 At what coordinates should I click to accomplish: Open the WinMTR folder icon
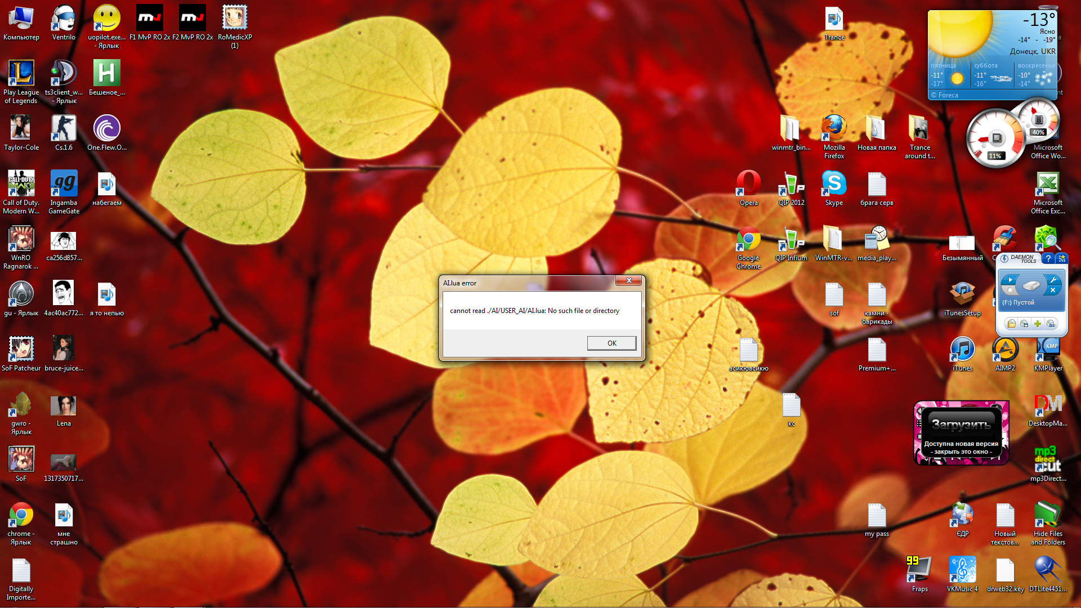click(834, 243)
